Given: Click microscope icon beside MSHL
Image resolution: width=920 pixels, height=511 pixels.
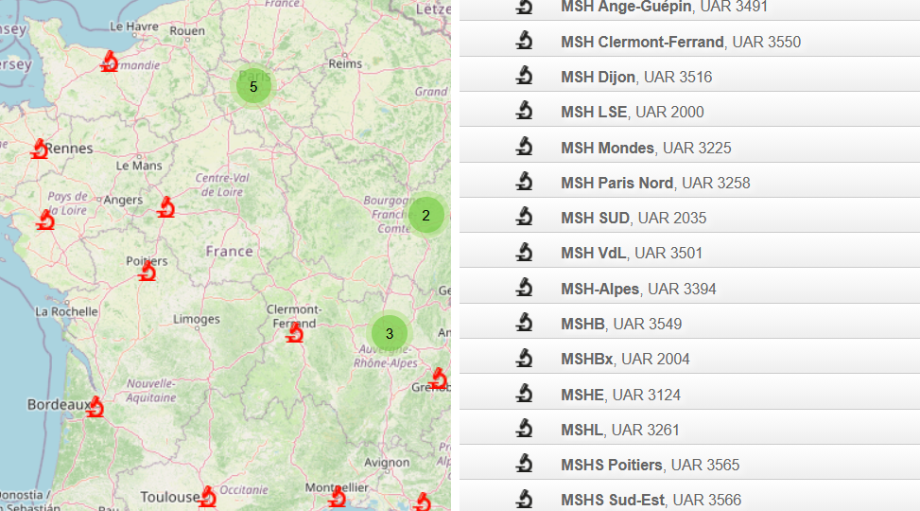Looking at the screenshot, I should click(x=524, y=428).
